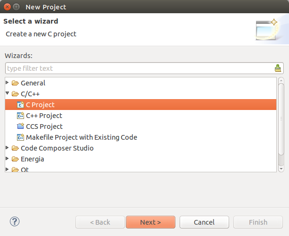
Task: Click the wizard list vertical scrollbar
Action: click(281, 118)
